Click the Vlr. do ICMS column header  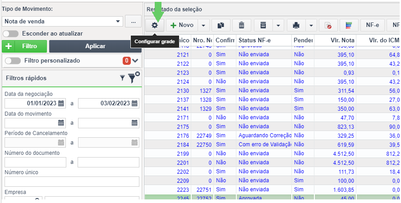point(378,41)
